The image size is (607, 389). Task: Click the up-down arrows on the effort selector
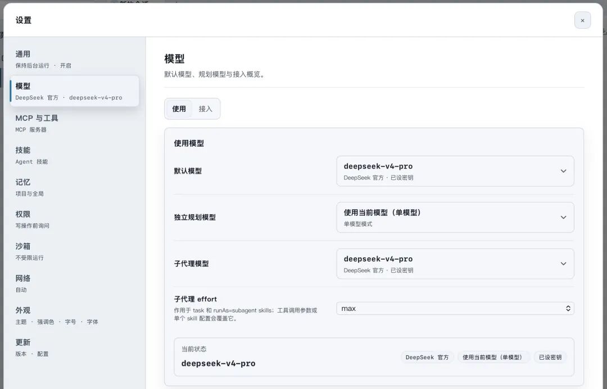568,309
